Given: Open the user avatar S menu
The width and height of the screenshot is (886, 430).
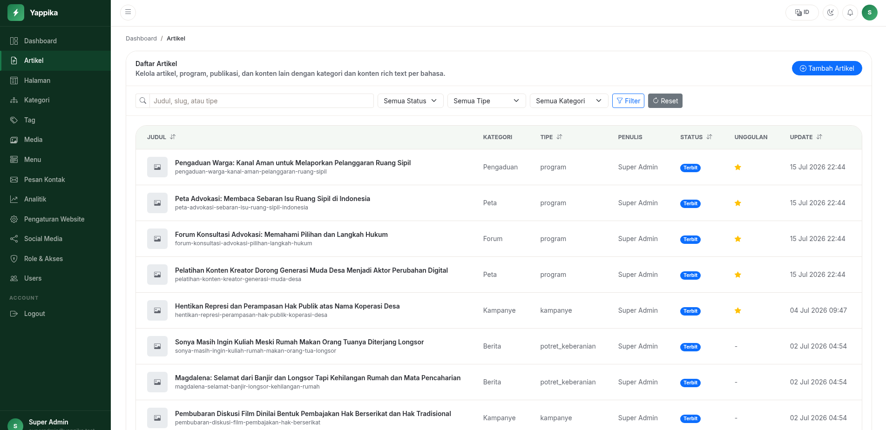Looking at the screenshot, I should coord(870,13).
